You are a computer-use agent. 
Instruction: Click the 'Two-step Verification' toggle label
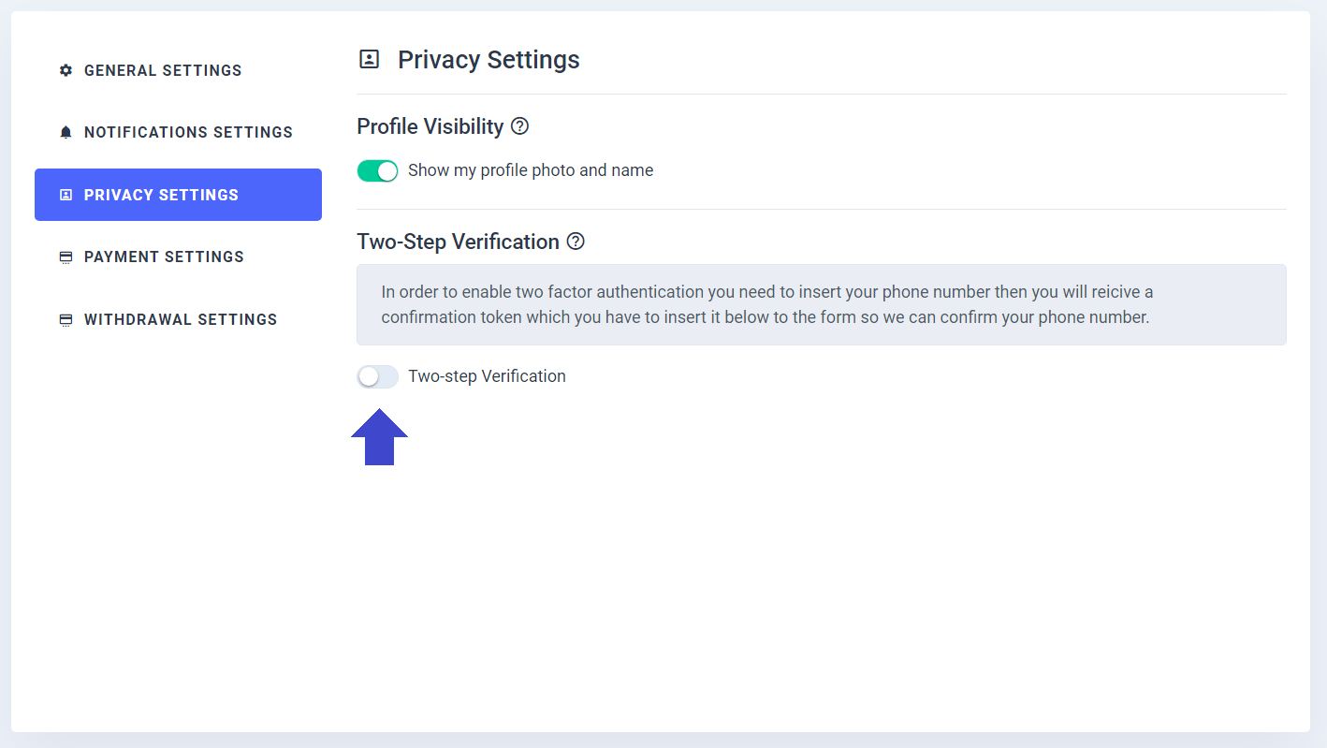coord(487,376)
